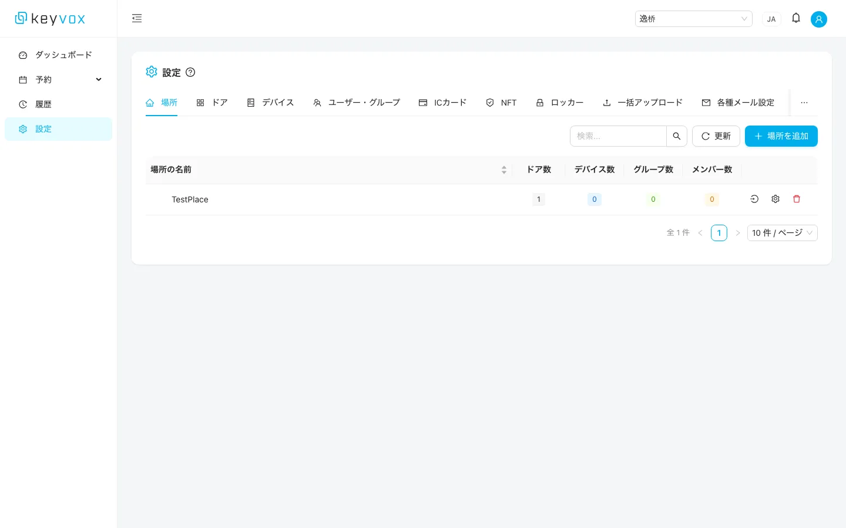Click the KEYVOX logo

click(50, 18)
